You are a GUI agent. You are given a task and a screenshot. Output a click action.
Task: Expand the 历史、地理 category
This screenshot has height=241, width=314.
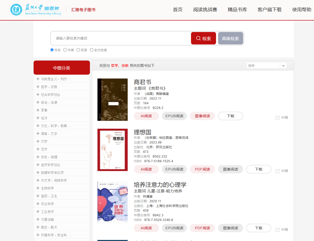pyautogui.click(x=49, y=157)
